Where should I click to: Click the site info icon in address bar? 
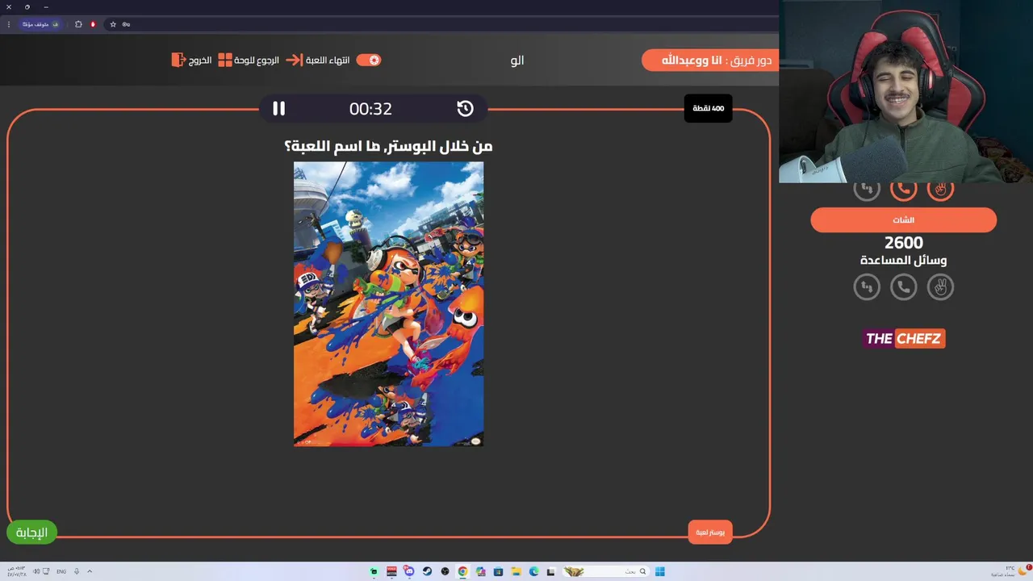tap(126, 24)
